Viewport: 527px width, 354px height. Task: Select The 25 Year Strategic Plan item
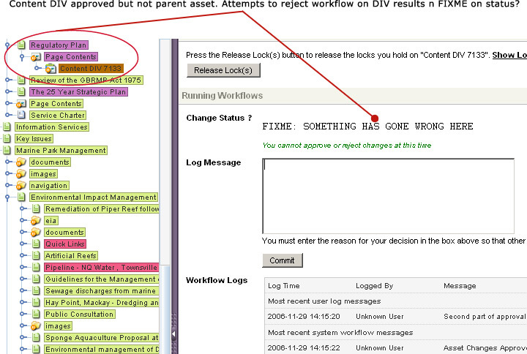click(78, 91)
